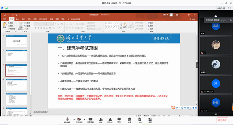The width and height of the screenshot is (233, 125).
Task: Open the Invite participants icon
Action: [101, 120]
